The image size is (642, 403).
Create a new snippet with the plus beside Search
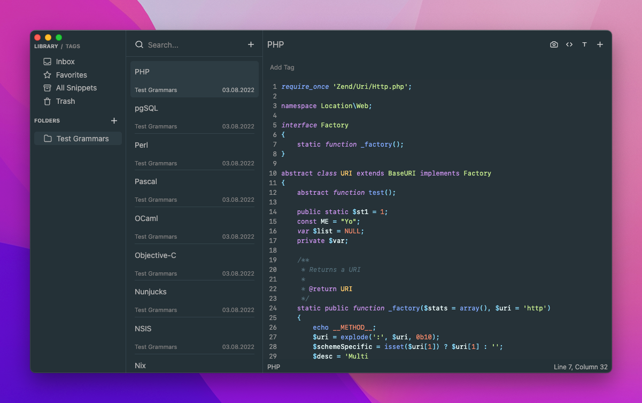click(251, 44)
